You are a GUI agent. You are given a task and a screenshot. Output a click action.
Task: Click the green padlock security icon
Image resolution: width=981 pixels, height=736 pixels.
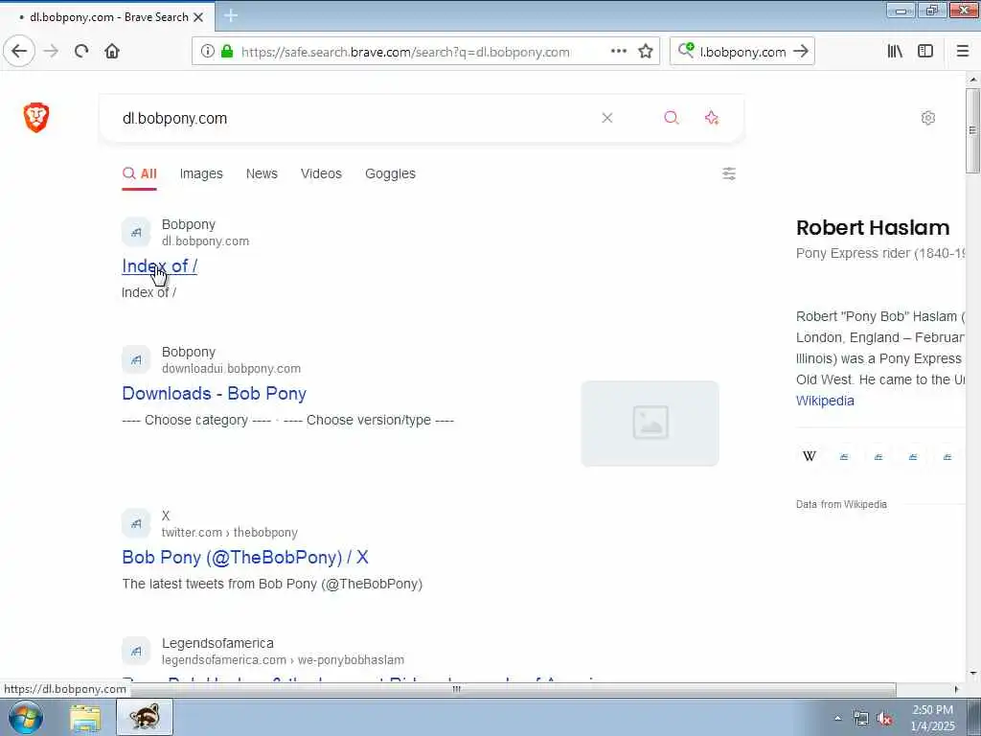(227, 52)
